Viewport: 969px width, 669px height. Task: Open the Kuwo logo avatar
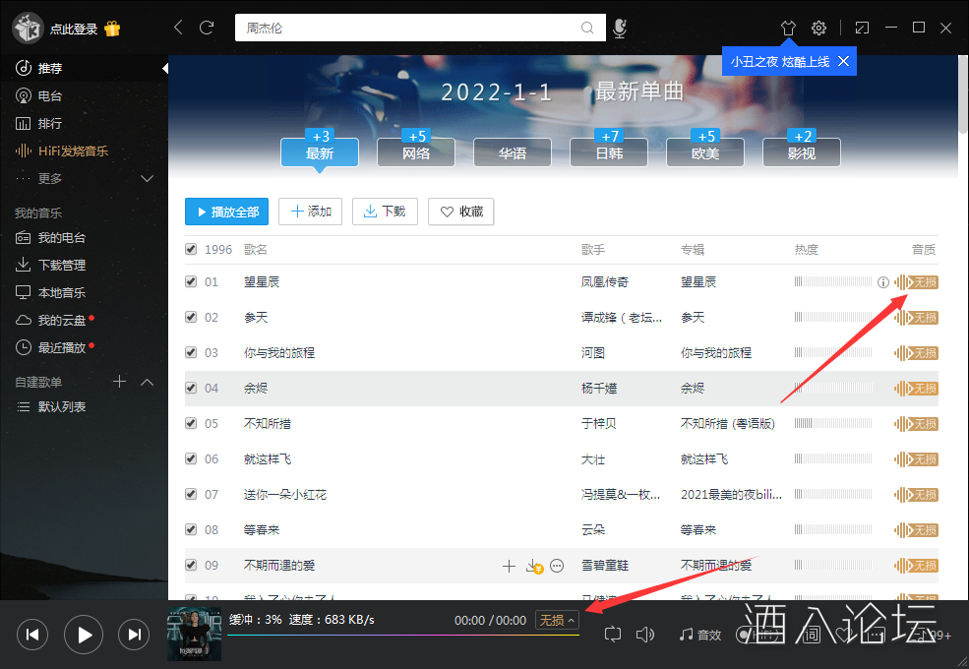pos(28,29)
